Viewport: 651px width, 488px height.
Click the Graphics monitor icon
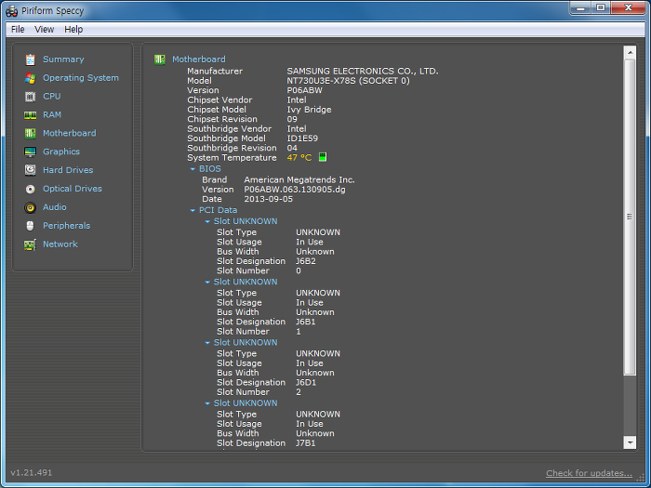[x=30, y=152]
